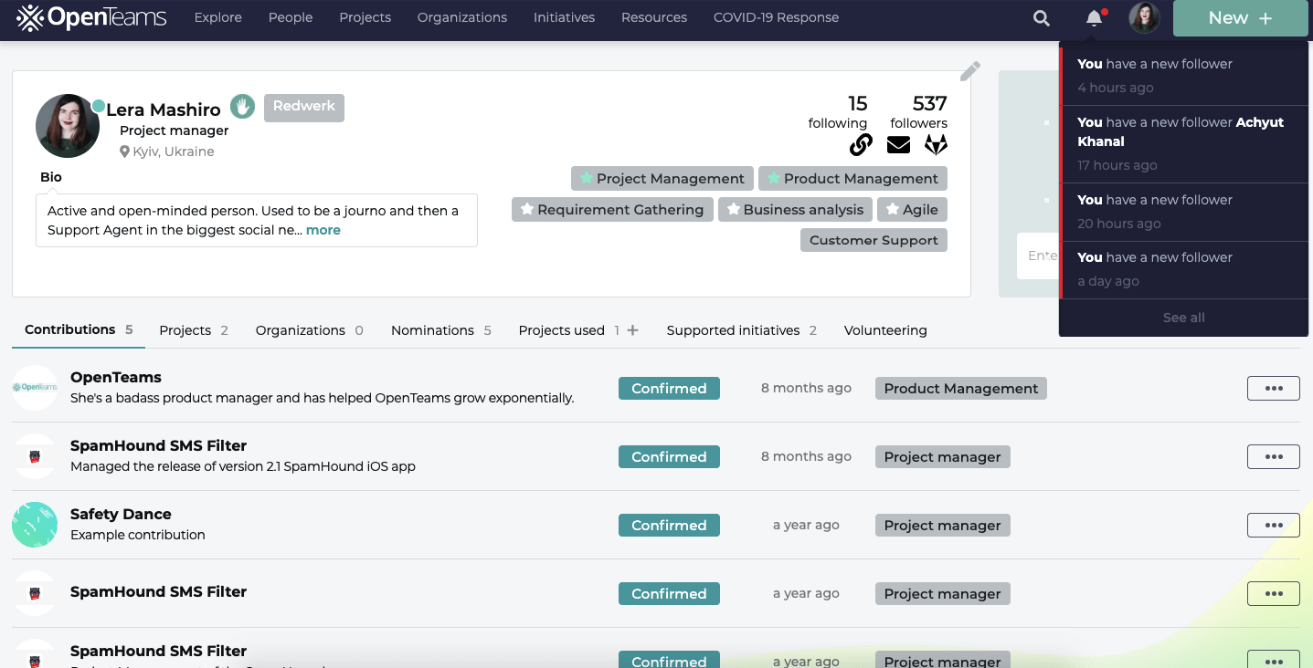
Task: Click Confirmed badge on OpenTeams row
Action: click(x=669, y=388)
